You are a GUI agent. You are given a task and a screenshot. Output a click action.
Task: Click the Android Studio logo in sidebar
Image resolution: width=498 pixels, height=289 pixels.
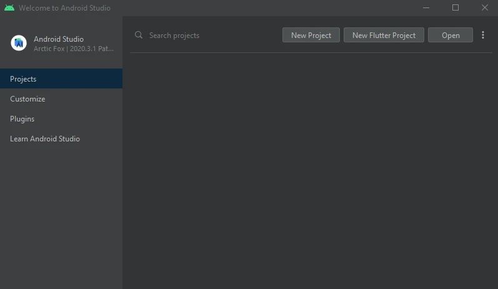point(19,43)
